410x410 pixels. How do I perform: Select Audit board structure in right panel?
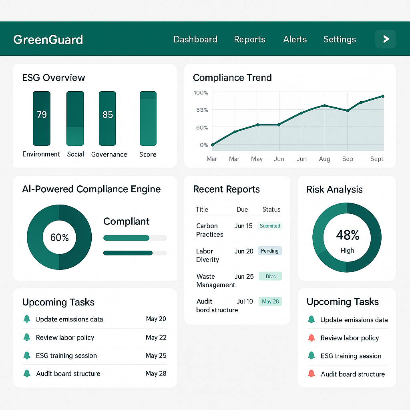click(x=348, y=374)
